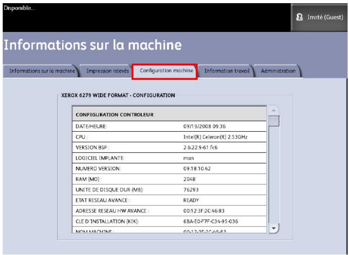Click the scroll up arrow of the list
Screen dimensions: 349x255
click(274, 110)
